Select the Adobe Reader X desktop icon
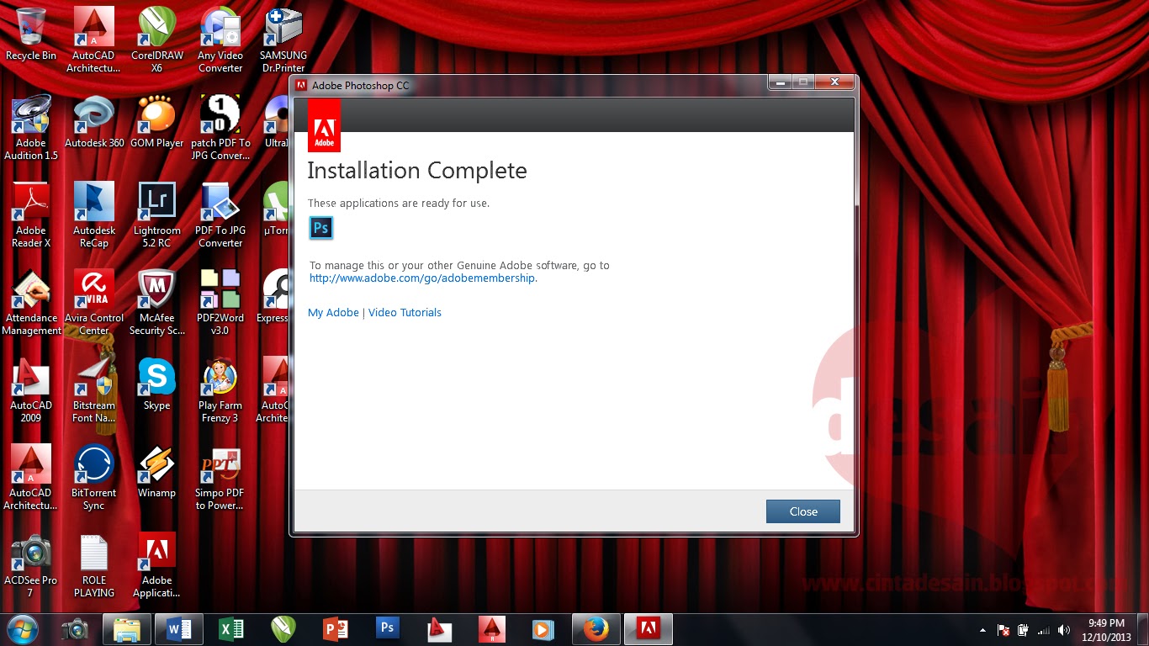The width and height of the screenshot is (1149, 646). [x=31, y=214]
